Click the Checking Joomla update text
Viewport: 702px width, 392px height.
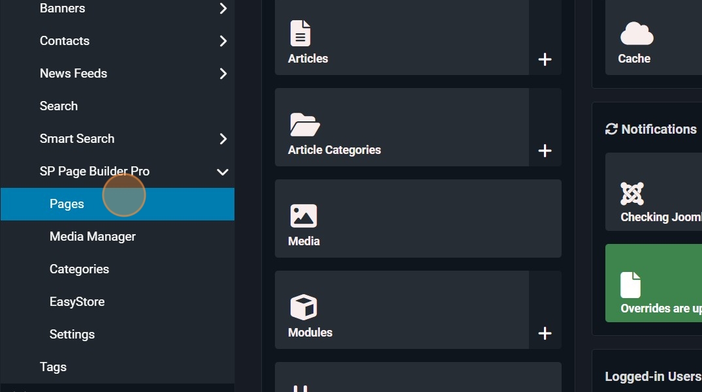[661, 217]
